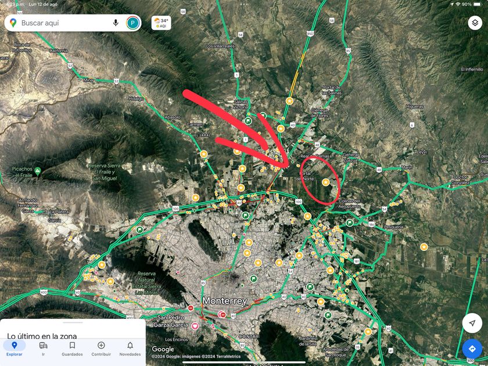Tap the pink heart saved place marker
Screen dimensions: 488x366
pos(195,326)
